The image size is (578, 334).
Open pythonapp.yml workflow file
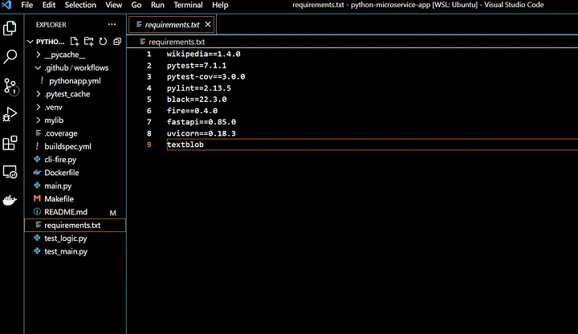(75, 81)
